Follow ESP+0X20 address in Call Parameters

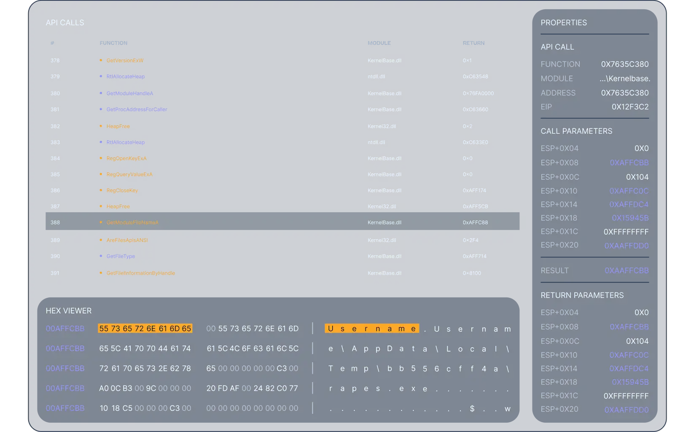[x=627, y=246]
